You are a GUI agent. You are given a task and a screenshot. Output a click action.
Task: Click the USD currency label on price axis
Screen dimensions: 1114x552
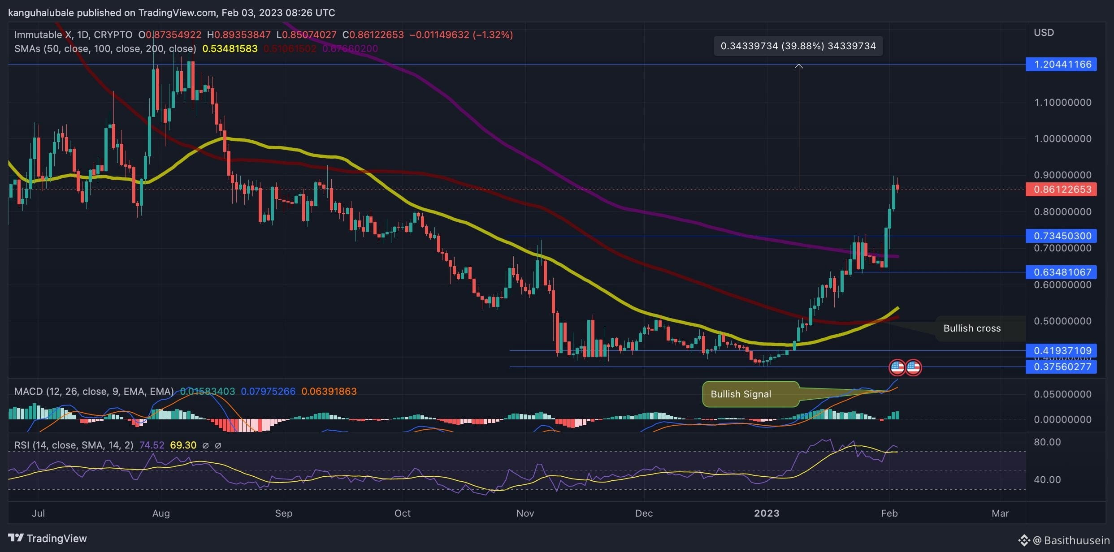point(1044,32)
